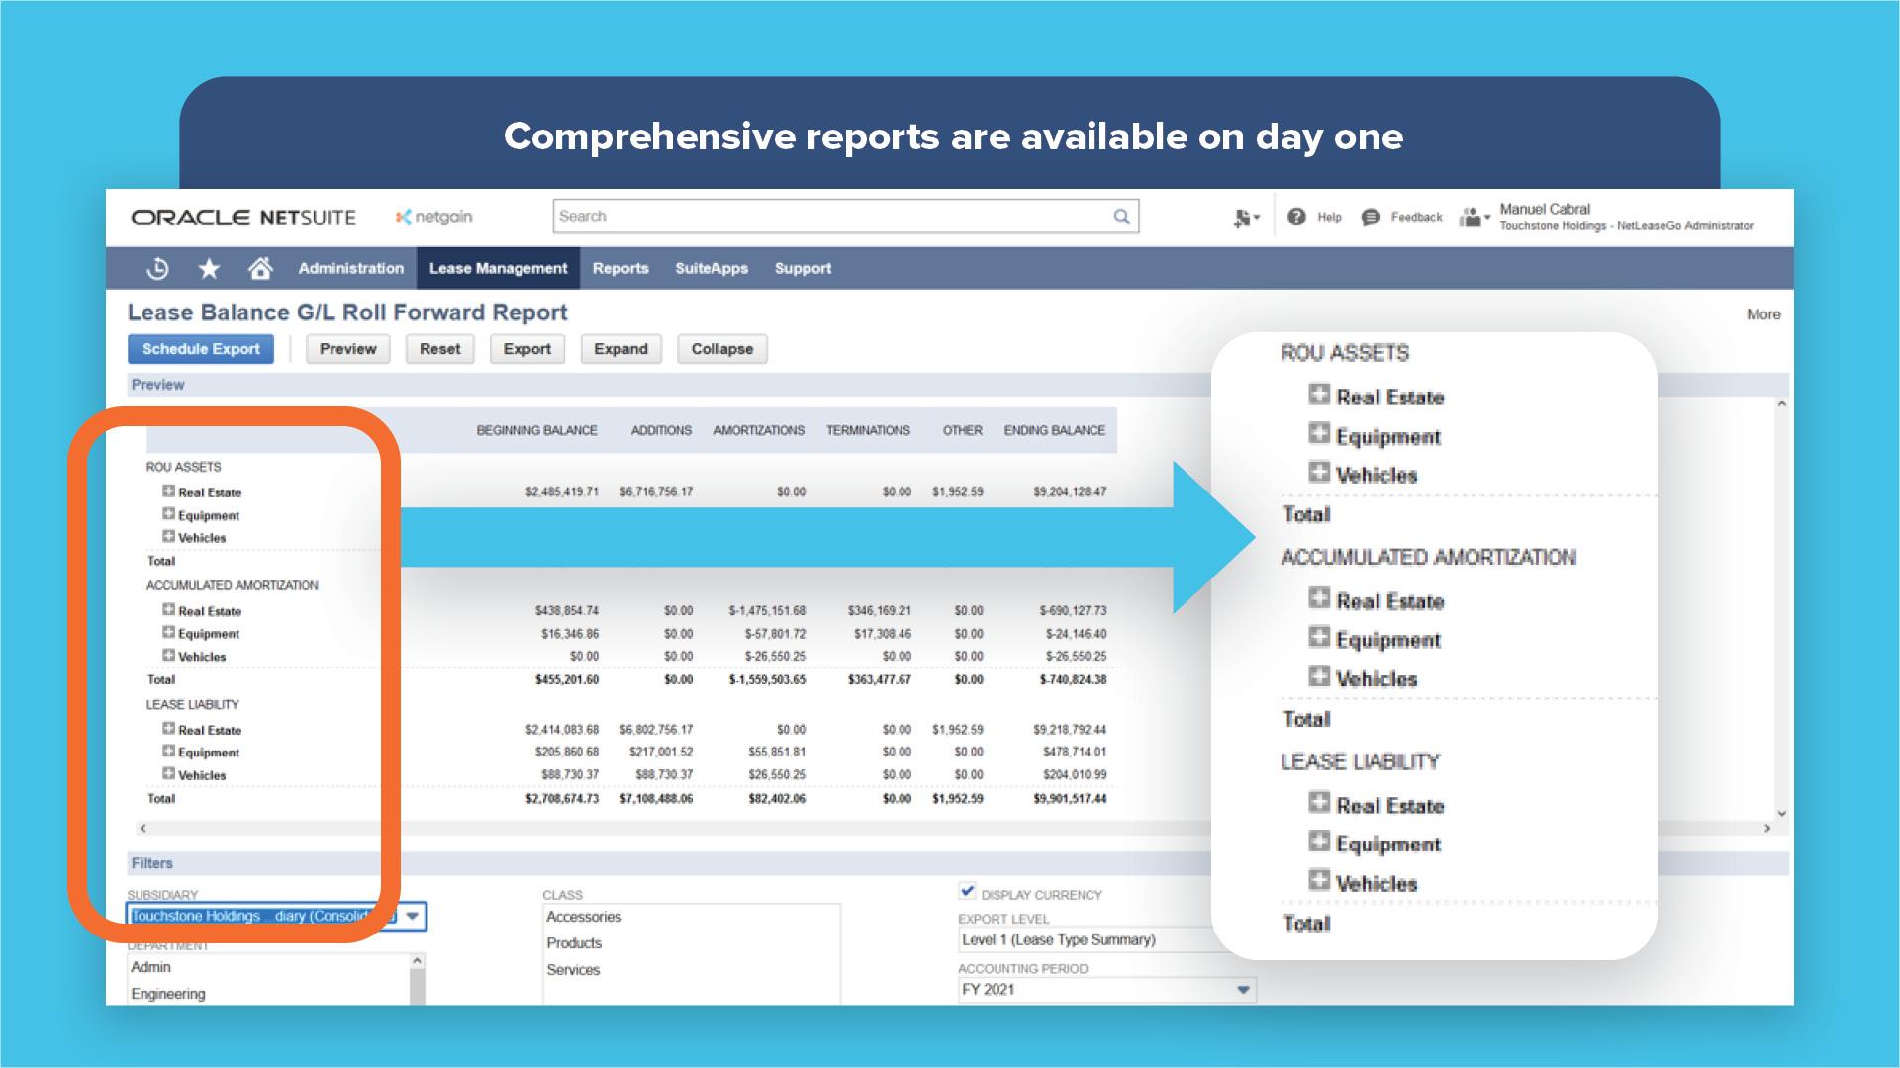
Task: Go to Home via house icon
Action: click(260, 269)
